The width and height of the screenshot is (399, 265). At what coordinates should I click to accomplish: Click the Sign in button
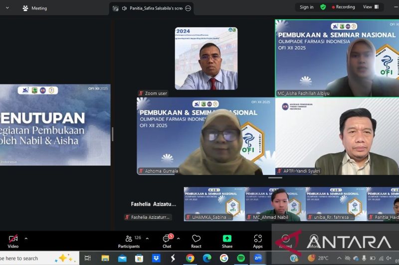(306, 7)
